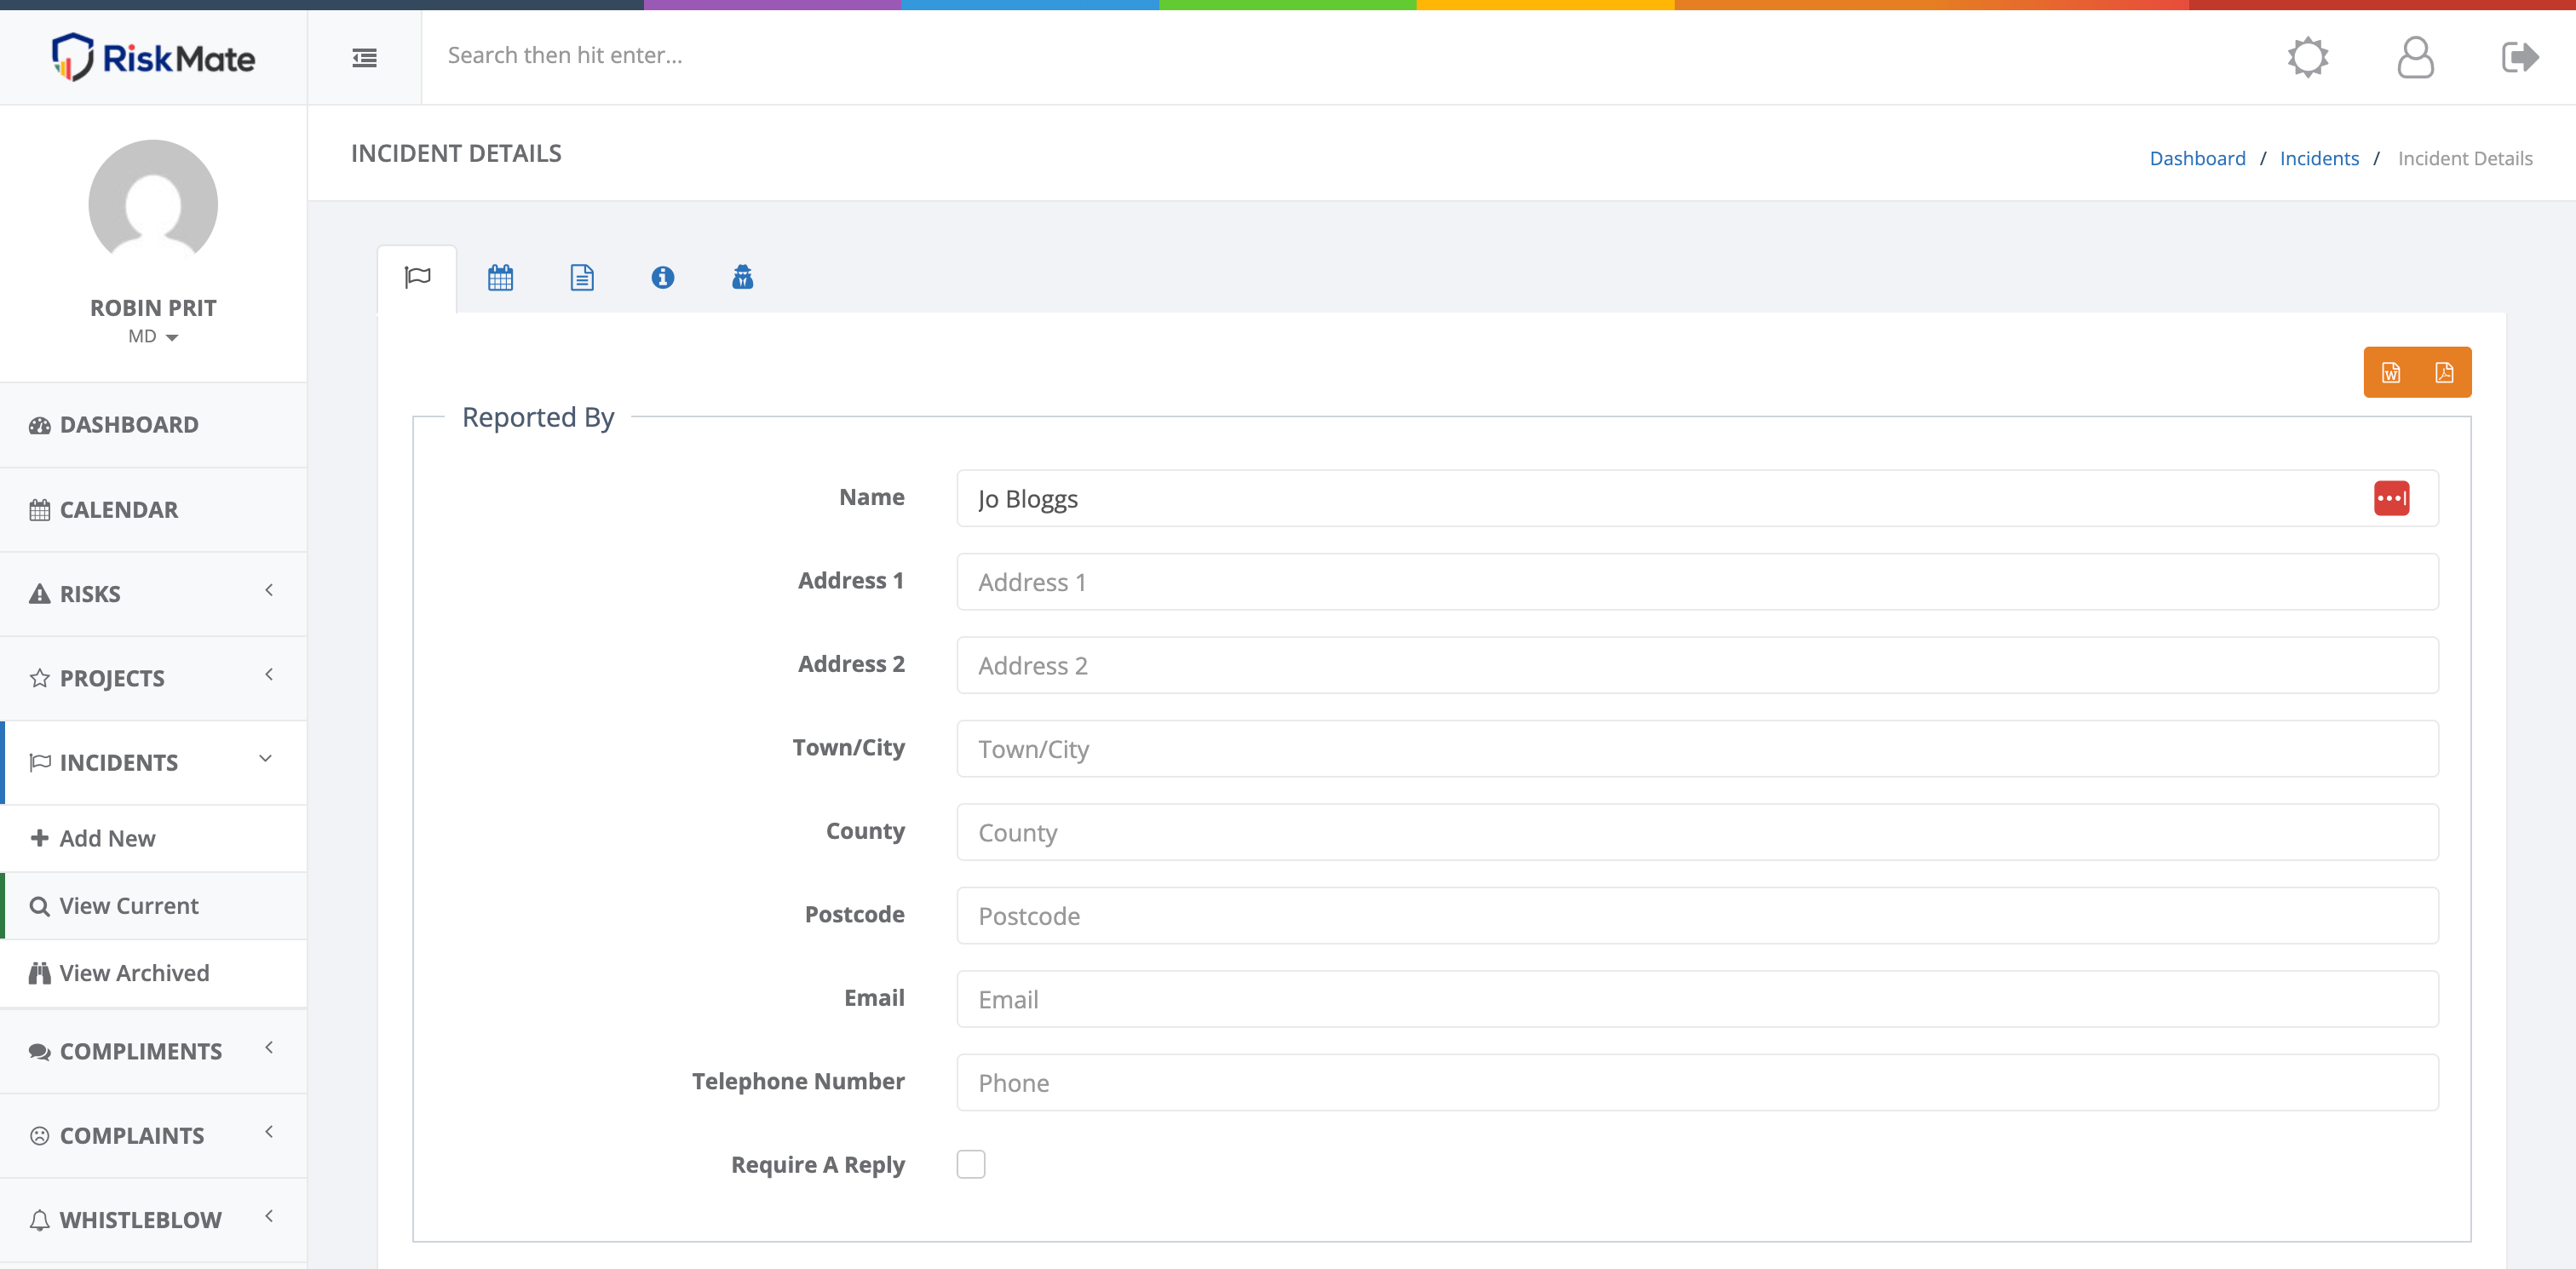Follow the Dashboard breadcrumb link
The height and width of the screenshot is (1269, 2576).
2197,158
